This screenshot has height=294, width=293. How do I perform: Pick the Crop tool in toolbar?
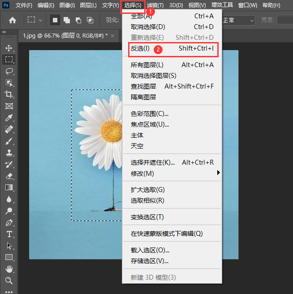[9, 94]
